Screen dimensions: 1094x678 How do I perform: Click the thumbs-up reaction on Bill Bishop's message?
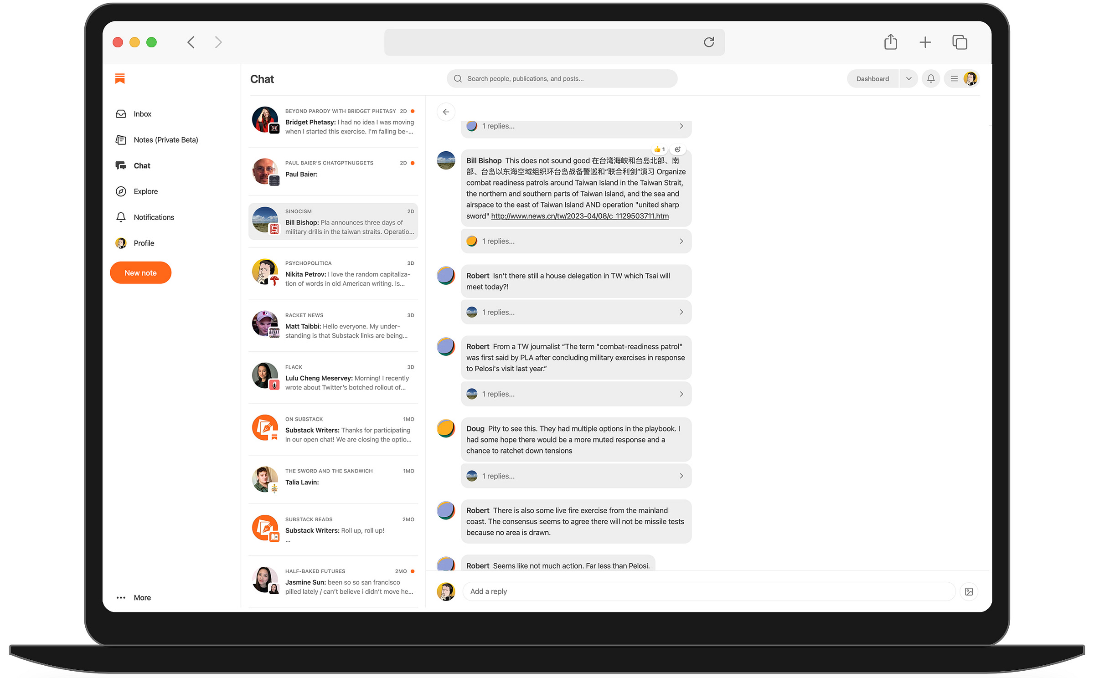(x=659, y=149)
